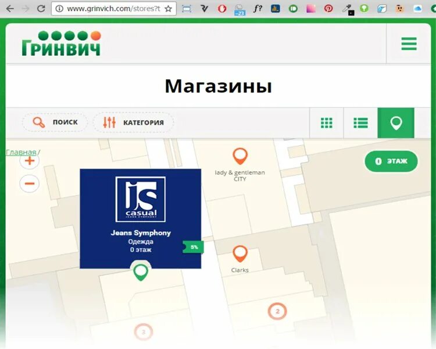Click the Clarks map pin

click(240, 254)
